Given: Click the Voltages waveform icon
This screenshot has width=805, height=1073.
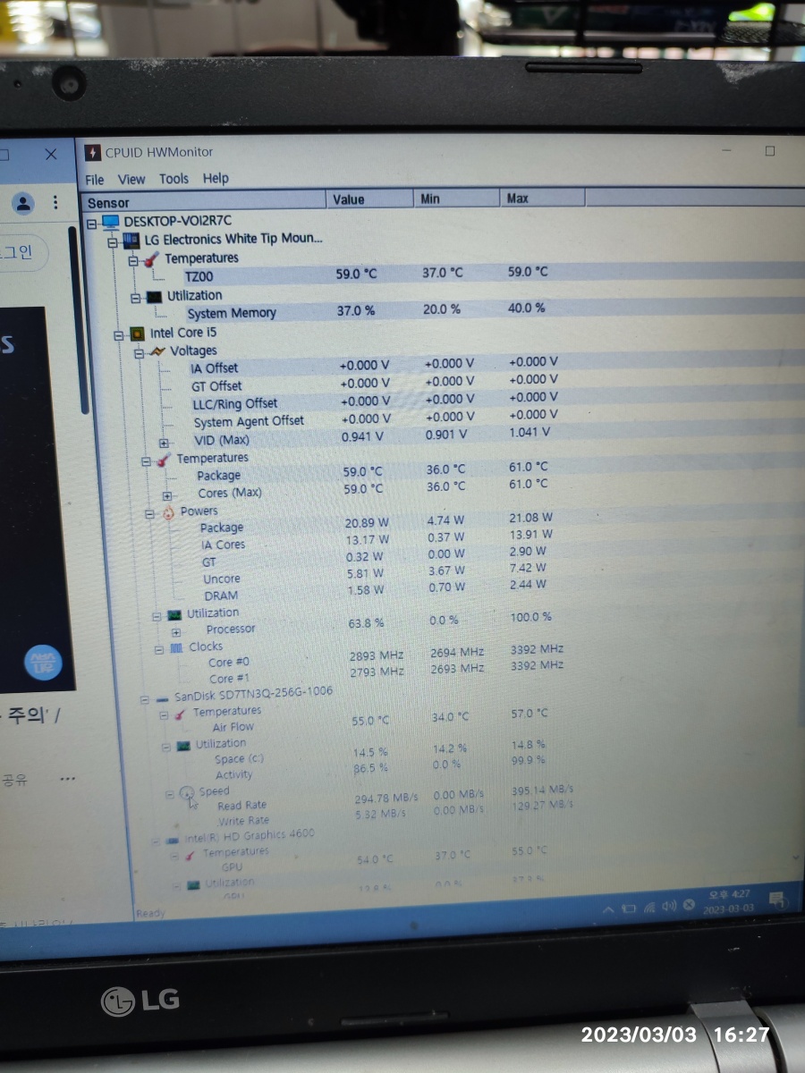Looking at the screenshot, I should coord(158,351).
